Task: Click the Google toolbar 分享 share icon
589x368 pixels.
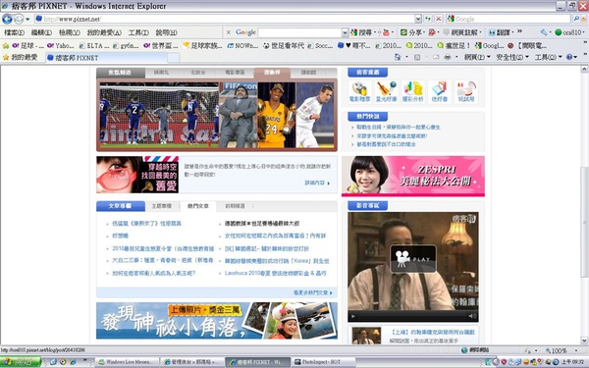Action: [x=411, y=32]
